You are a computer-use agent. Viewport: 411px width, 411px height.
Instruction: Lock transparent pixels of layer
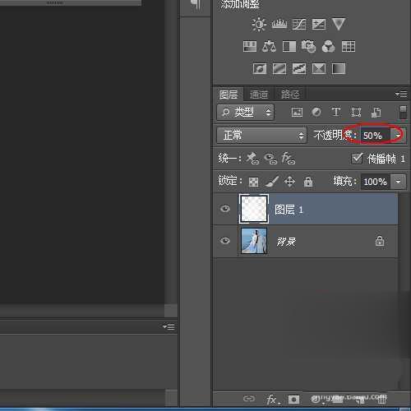point(253,182)
